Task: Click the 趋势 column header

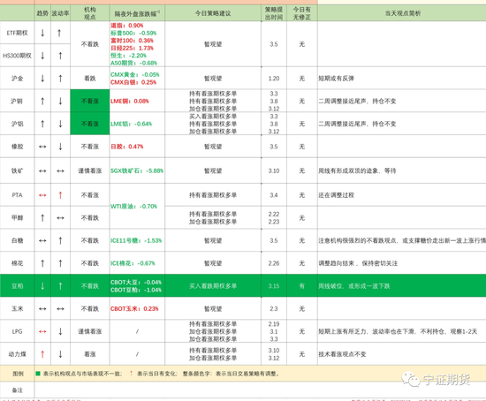Action: click(x=42, y=13)
